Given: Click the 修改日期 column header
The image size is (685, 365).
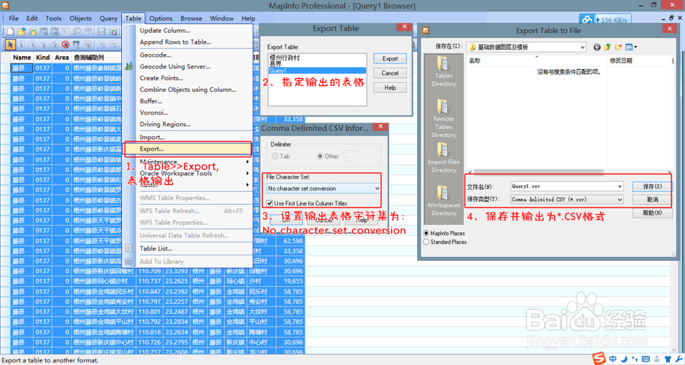Looking at the screenshot, I should tap(621, 61).
